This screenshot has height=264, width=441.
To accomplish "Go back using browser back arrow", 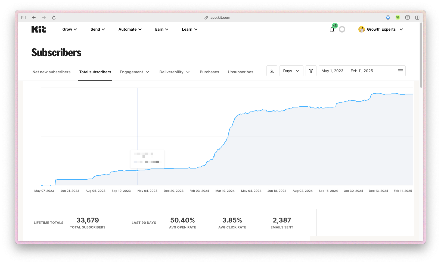I will 34,18.
